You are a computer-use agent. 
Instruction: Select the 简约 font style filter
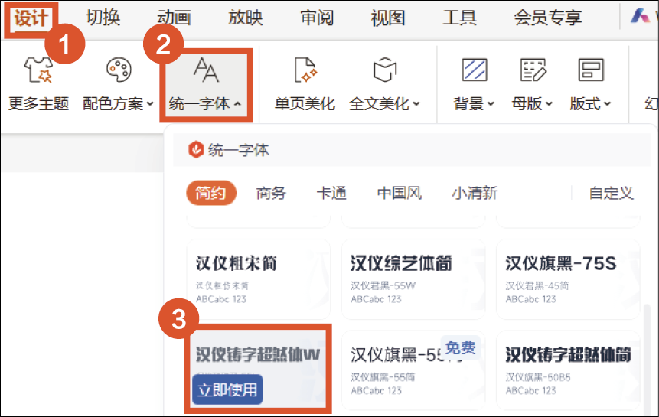[210, 193]
